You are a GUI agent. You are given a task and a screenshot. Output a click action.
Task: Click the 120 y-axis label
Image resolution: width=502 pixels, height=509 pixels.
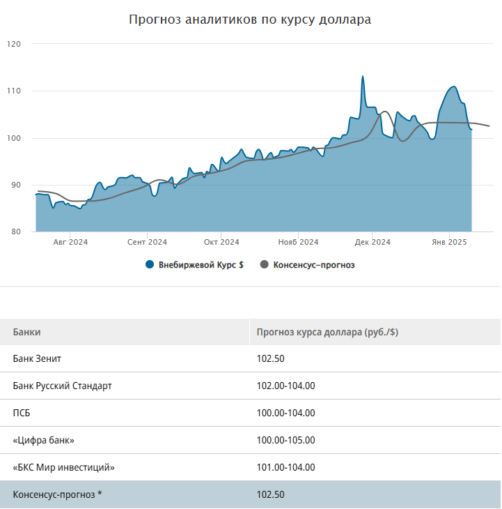pos(14,44)
